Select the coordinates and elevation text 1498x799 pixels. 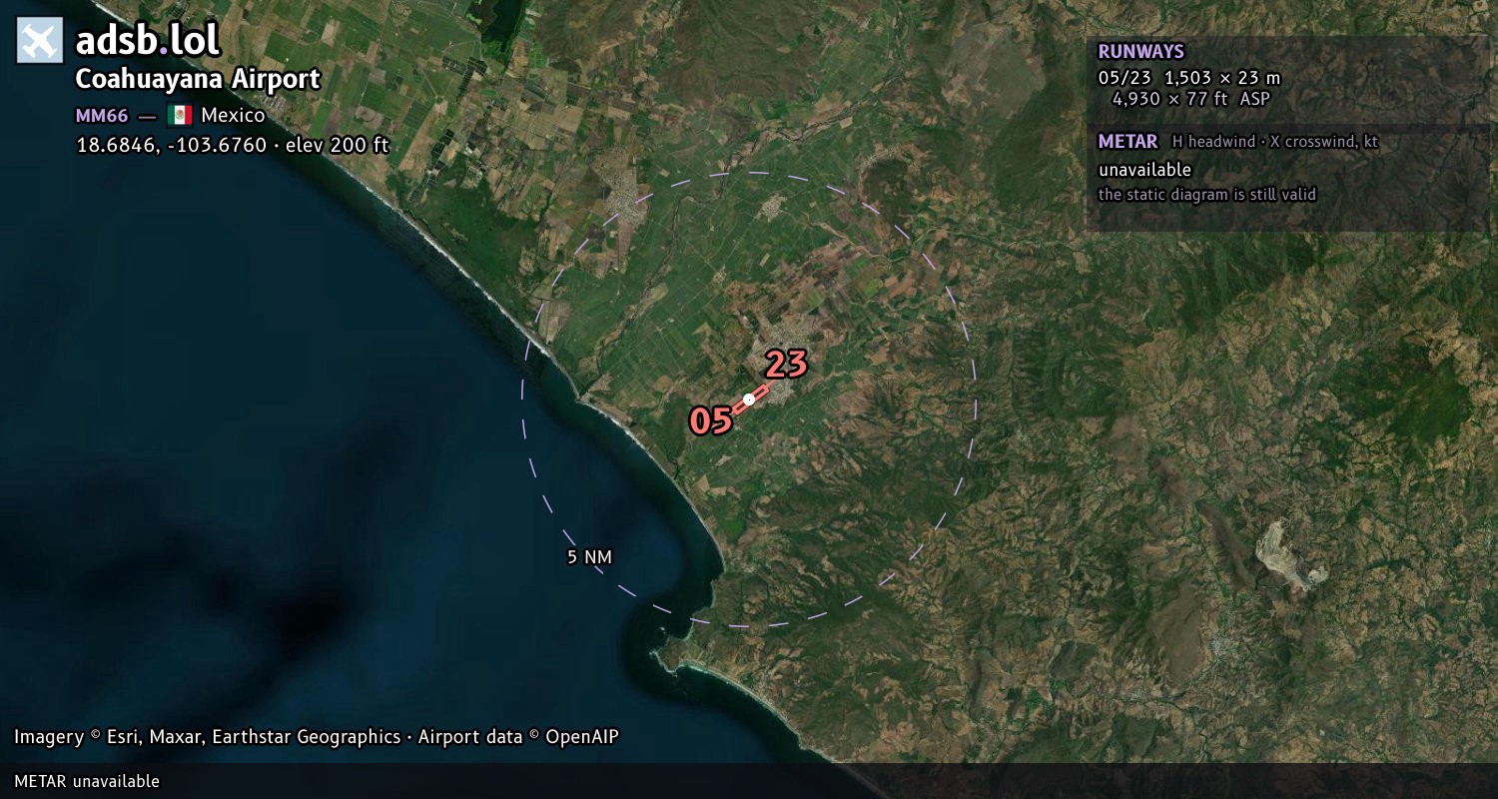pos(233,145)
